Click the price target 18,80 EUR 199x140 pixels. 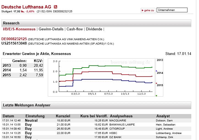[63, 121]
